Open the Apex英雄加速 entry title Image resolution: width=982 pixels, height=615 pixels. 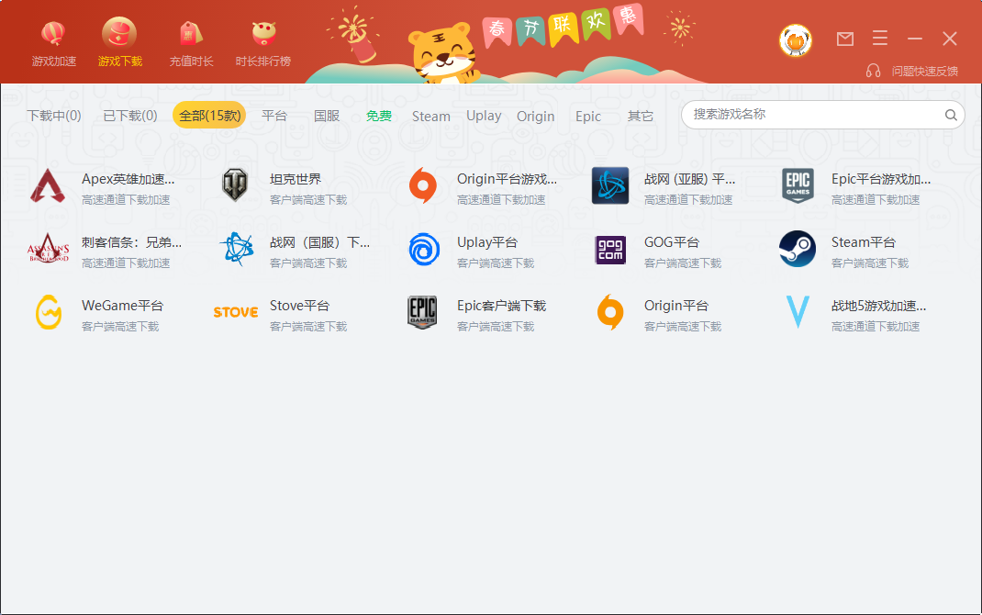[128, 178]
